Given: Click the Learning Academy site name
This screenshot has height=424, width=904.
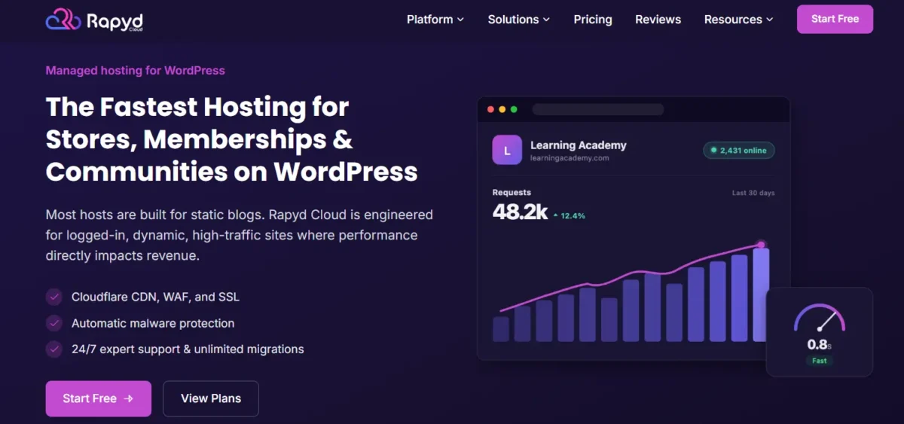Looking at the screenshot, I should tap(579, 145).
